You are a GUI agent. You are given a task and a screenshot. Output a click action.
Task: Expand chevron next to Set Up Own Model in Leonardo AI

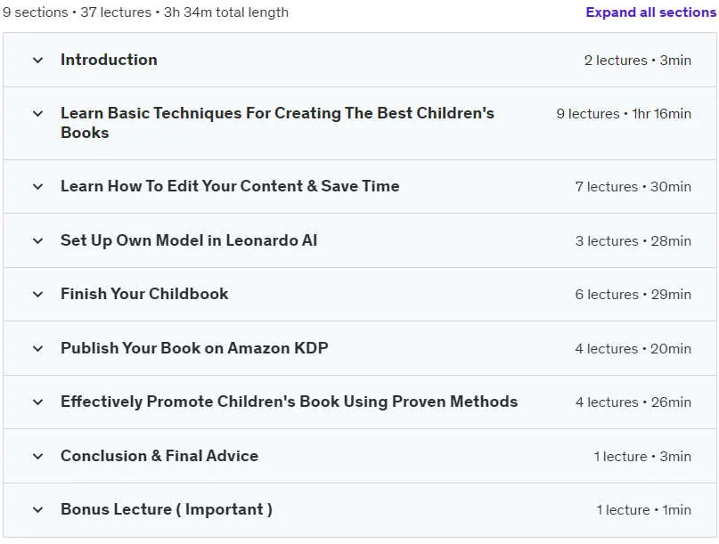click(38, 240)
